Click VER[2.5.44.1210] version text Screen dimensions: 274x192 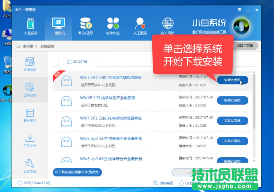(37, 183)
